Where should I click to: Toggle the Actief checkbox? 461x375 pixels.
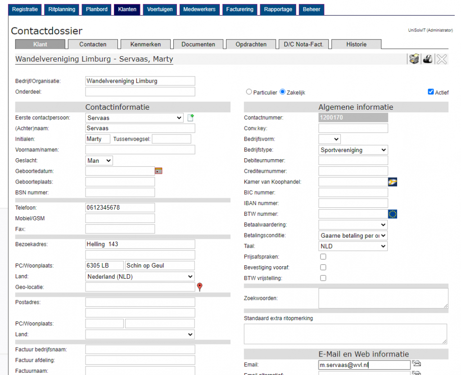(x=431, y=92)
